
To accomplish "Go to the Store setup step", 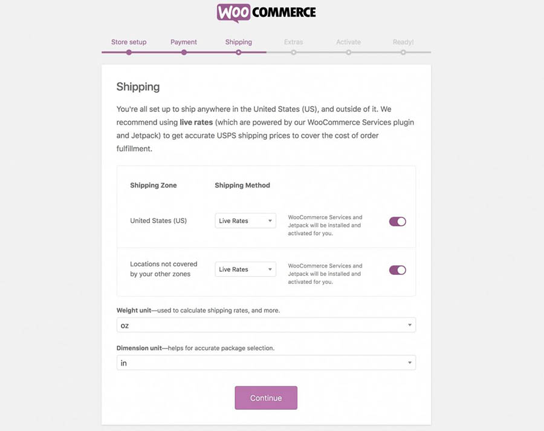I will coord(129,42).
